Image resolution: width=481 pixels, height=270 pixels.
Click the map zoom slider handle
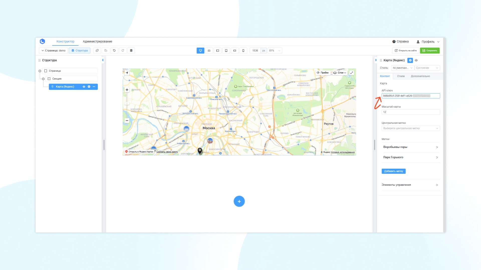pos(127,103)
